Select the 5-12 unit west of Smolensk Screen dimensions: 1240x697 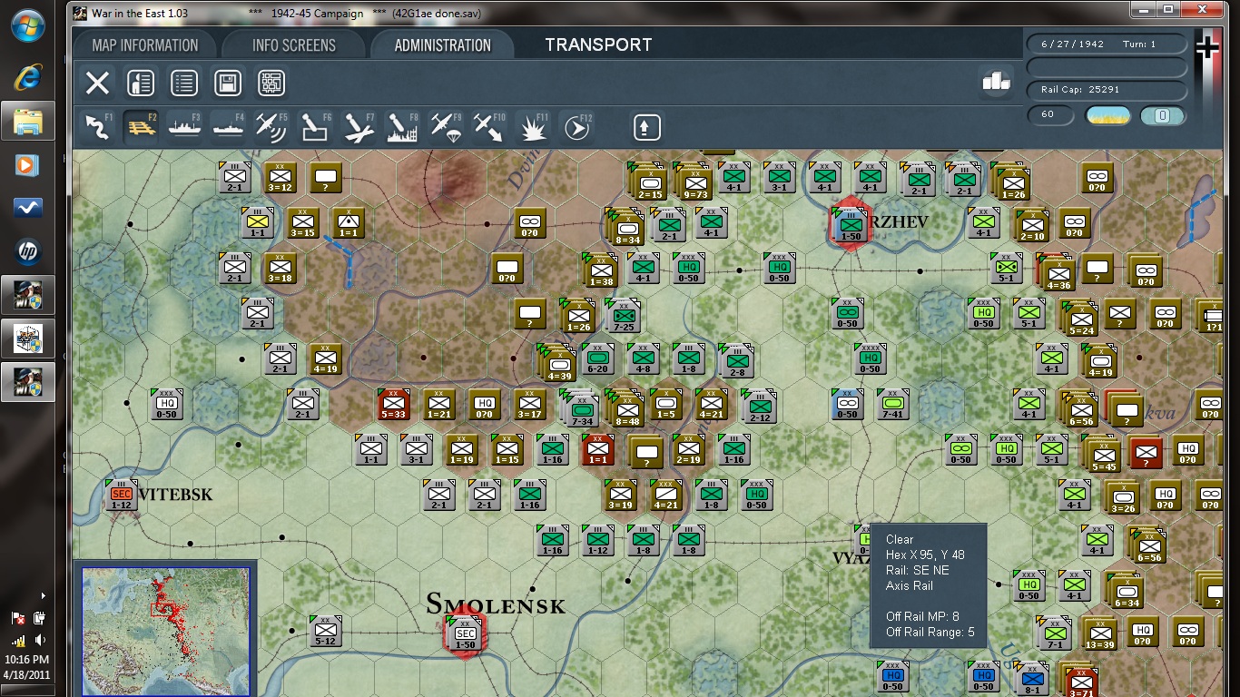[x=325, y=630]
